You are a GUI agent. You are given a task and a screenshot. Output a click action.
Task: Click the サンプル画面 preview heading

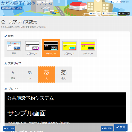pos(26,113)
